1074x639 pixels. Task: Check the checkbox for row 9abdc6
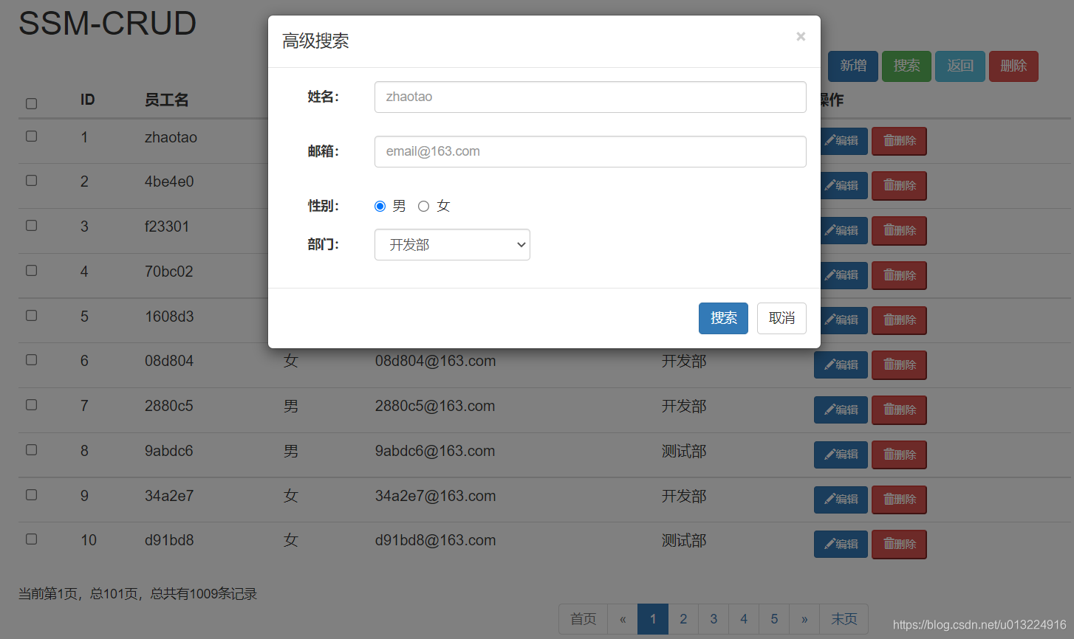31,449
